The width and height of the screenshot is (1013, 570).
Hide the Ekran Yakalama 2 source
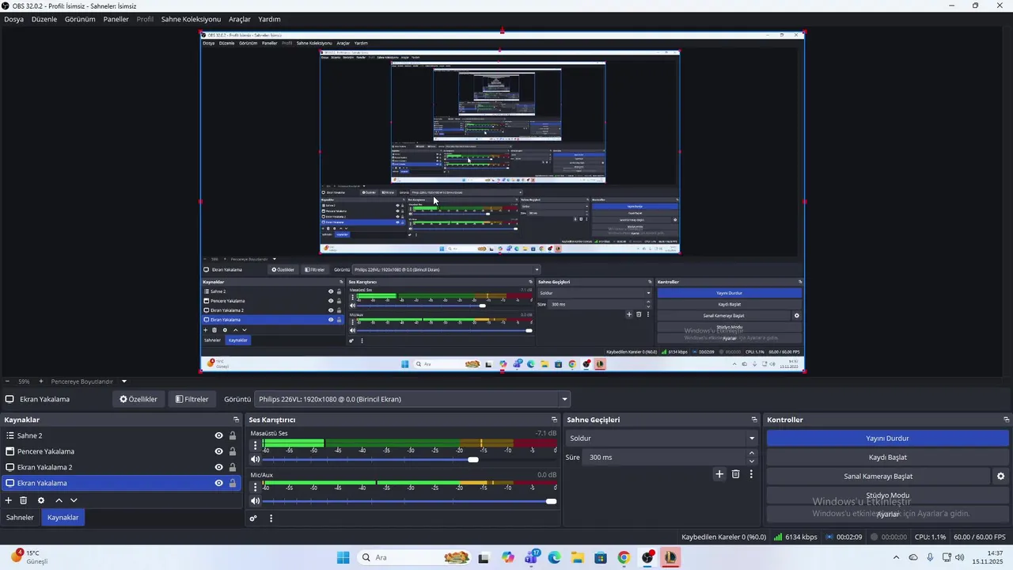pos(218,467)
